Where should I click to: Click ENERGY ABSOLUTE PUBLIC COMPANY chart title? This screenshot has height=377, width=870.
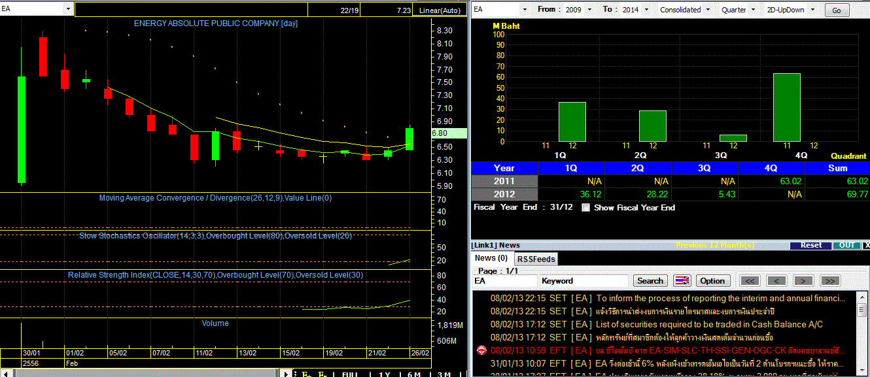click(x=216, y=24)
